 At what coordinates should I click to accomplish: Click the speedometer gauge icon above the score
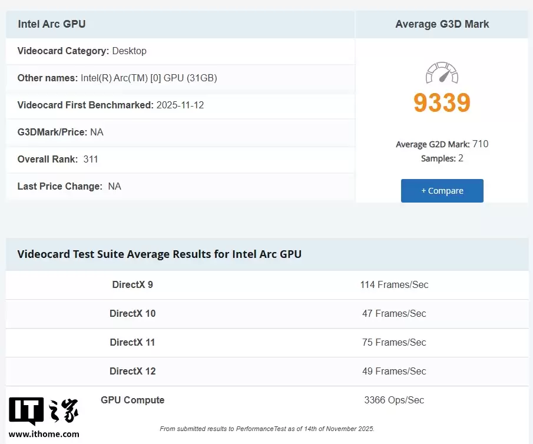click(x=442, y=73)
